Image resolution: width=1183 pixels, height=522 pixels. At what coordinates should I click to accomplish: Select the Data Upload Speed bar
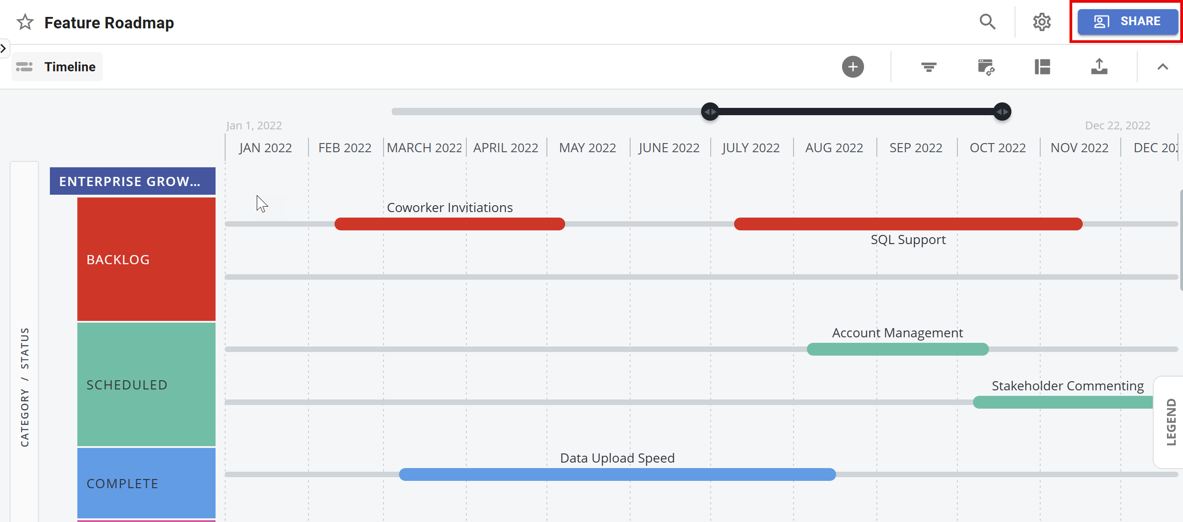click(x=617, y=474)
